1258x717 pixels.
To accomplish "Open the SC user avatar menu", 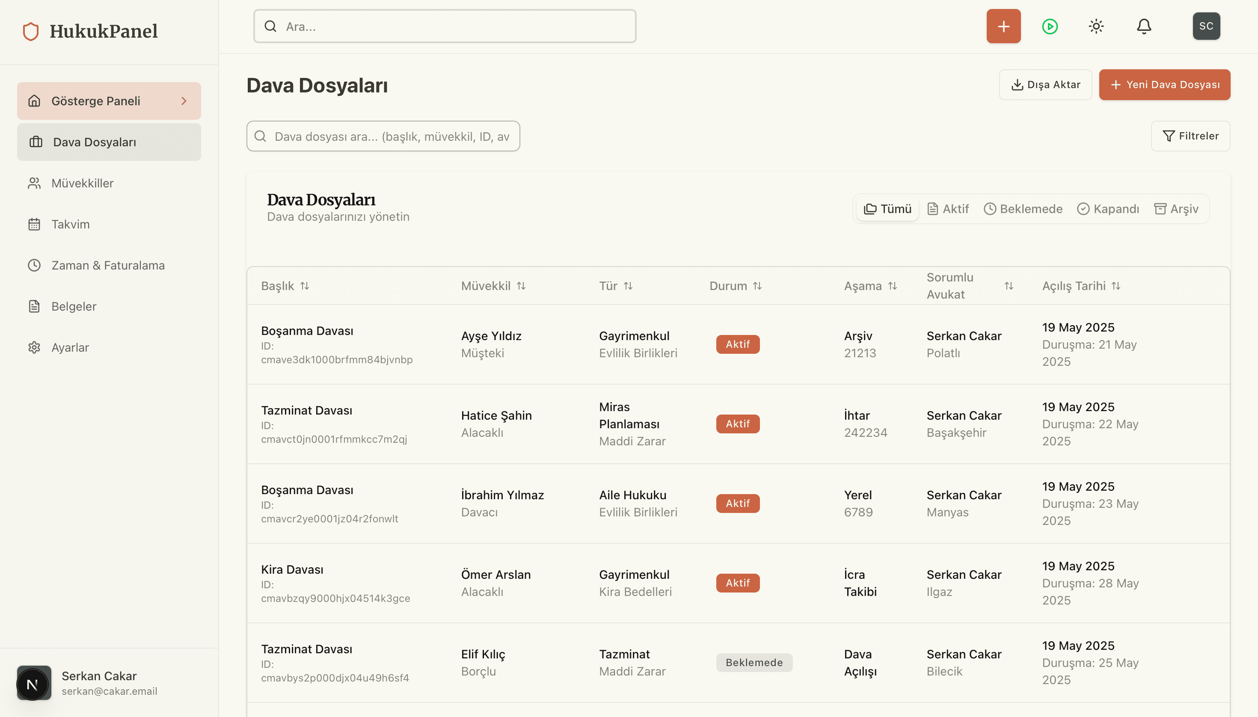I will [1206, 26].
